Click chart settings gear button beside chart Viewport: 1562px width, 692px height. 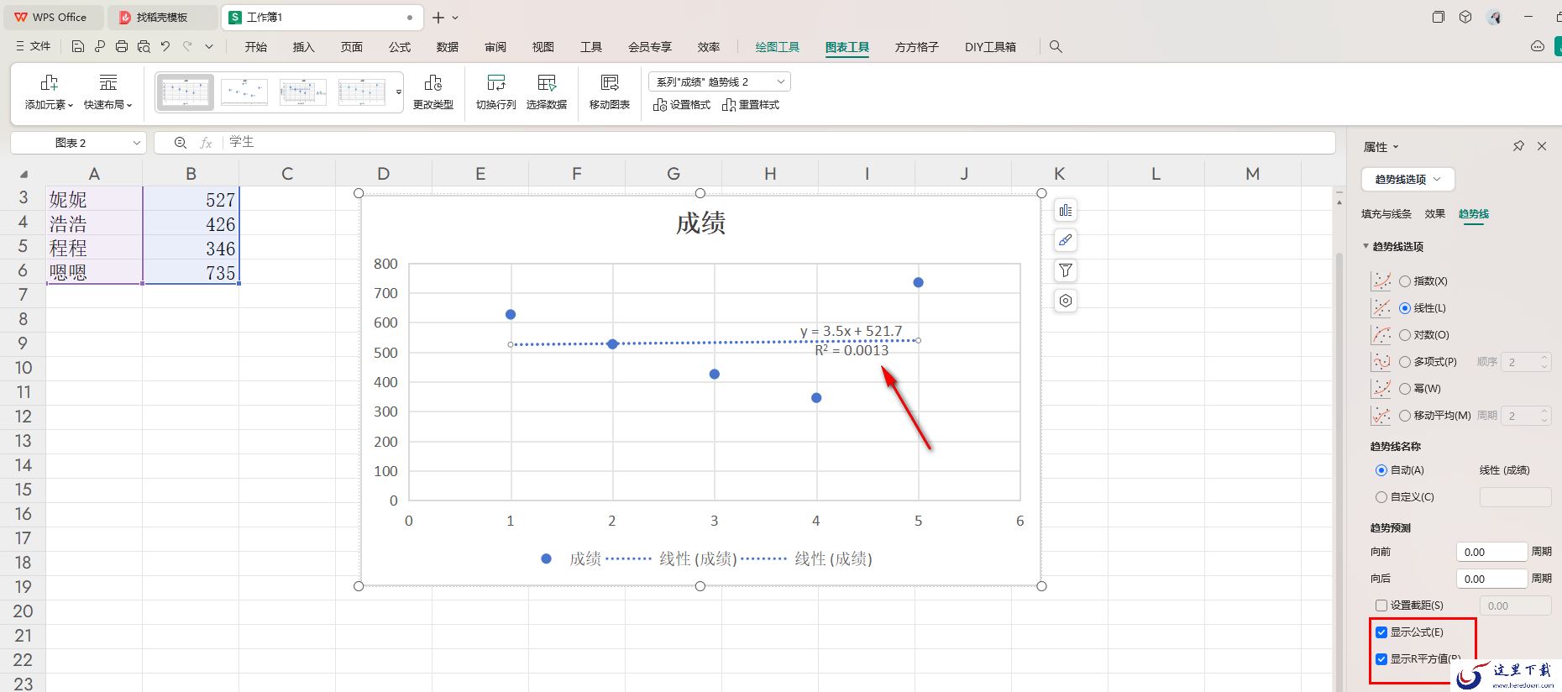pyautogui.click(x=1066, y=301)
